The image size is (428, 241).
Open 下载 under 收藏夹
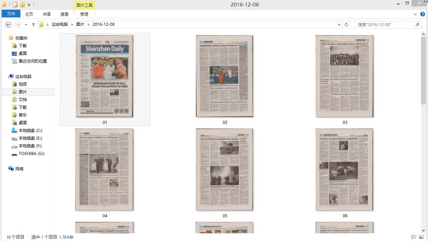(23, 46)
